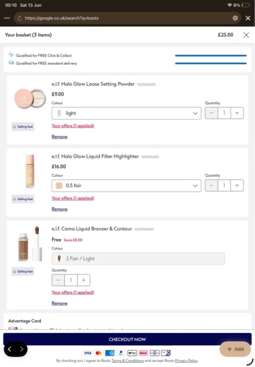The height and width of the screenshot is (367, 255).
Task: View offers applied on Liquid Filter Highlighter
Action: click(x=73, y=198)
